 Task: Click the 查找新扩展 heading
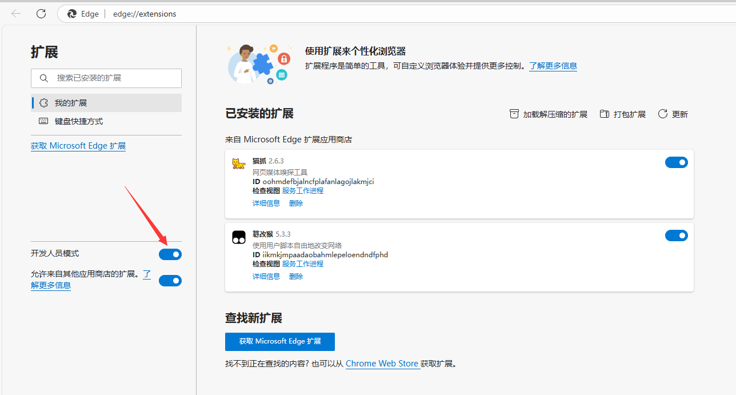(254, 318)
